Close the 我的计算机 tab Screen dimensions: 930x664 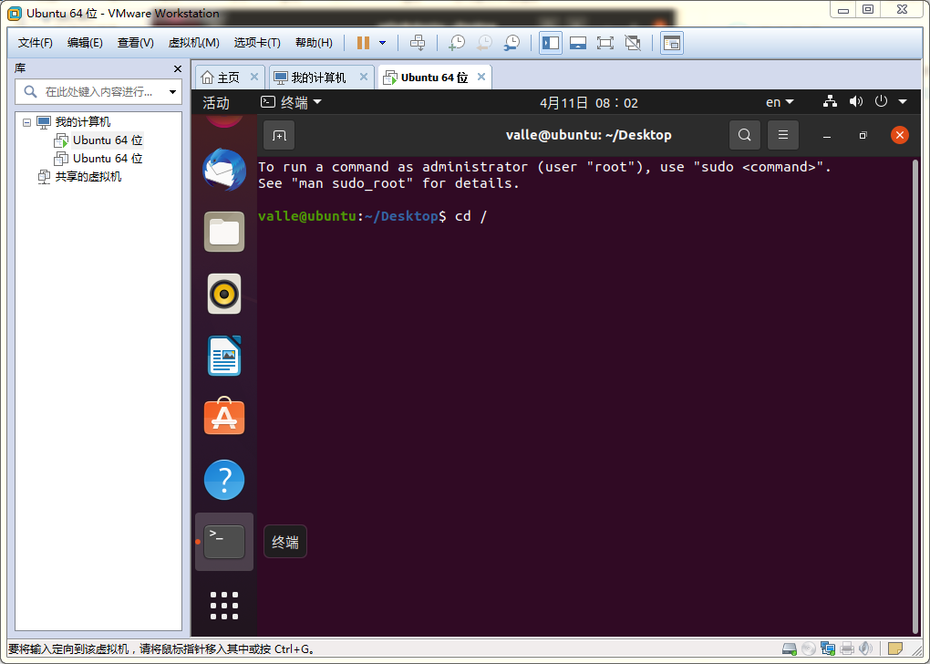tap(364, 78)
